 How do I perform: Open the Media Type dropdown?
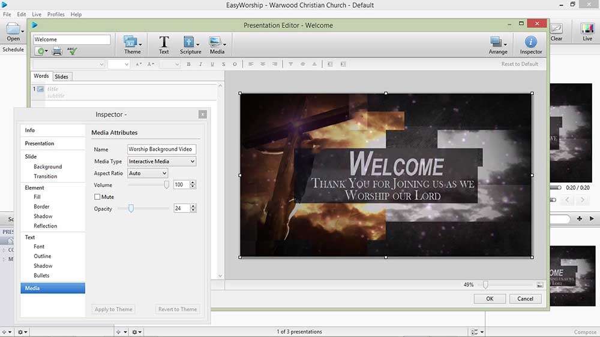pos(162,162)
